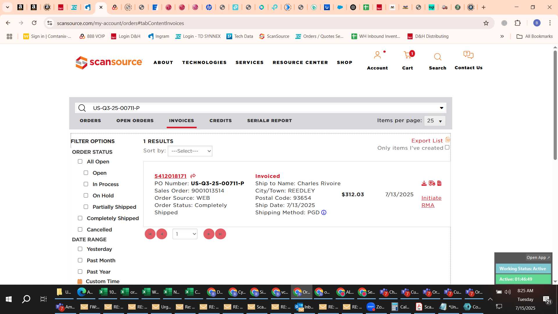Screen dimensions: 558x314
Task: Open the Shop menu
Action: point(344,63)
